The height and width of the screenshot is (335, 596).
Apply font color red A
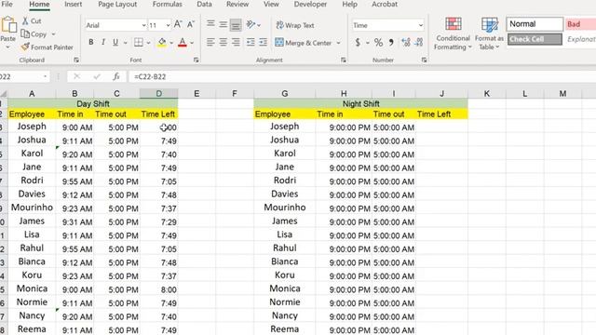(x=183, y=42)
